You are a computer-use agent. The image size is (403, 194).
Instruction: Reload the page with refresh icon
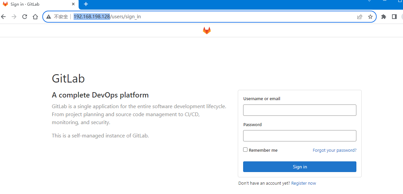(25, 17)
